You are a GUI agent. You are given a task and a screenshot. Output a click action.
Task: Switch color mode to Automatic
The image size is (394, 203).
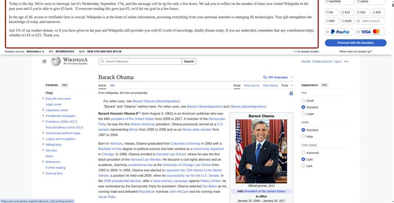coord(303,153)
